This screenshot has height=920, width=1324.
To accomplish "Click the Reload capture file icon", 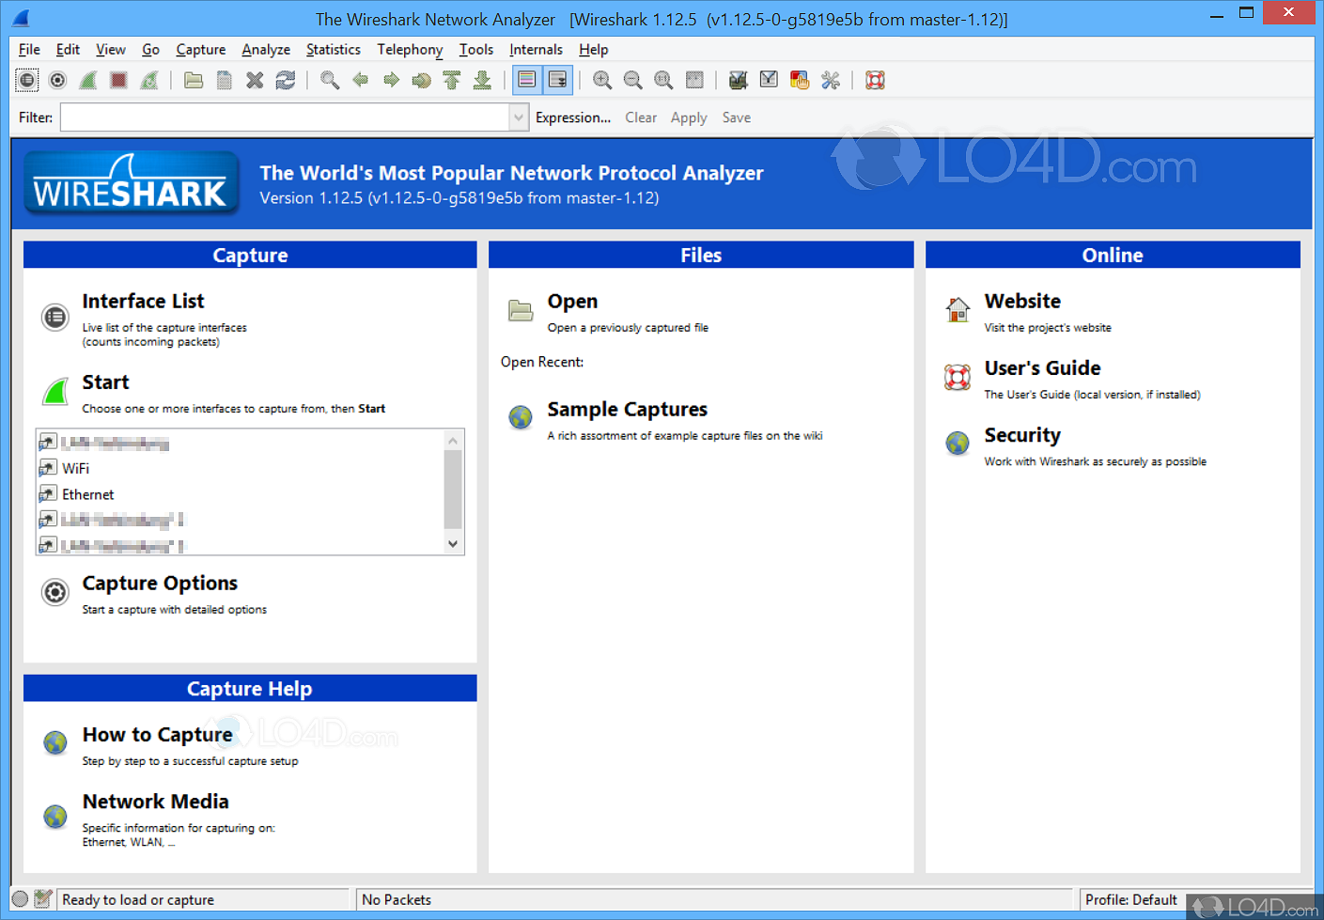I will coord(284,80).
